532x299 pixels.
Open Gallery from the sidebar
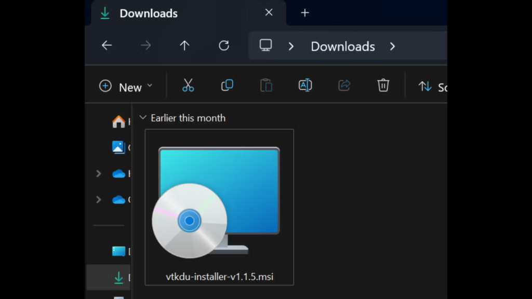click(x=119, y=147)
